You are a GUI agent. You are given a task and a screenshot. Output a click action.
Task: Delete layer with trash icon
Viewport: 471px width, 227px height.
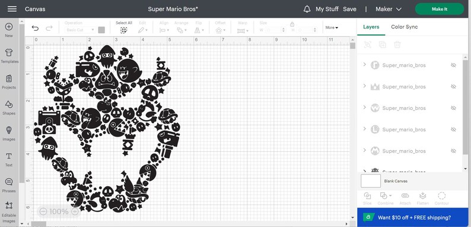point(397,45)
